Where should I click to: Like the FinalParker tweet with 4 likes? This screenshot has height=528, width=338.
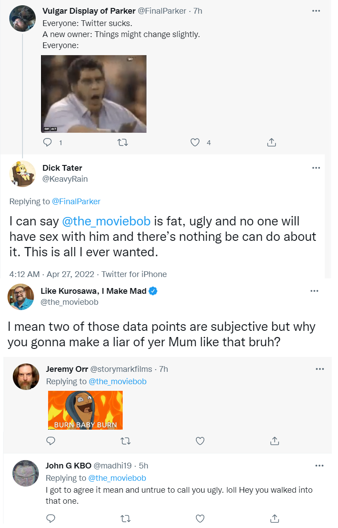tap(195, 142)
